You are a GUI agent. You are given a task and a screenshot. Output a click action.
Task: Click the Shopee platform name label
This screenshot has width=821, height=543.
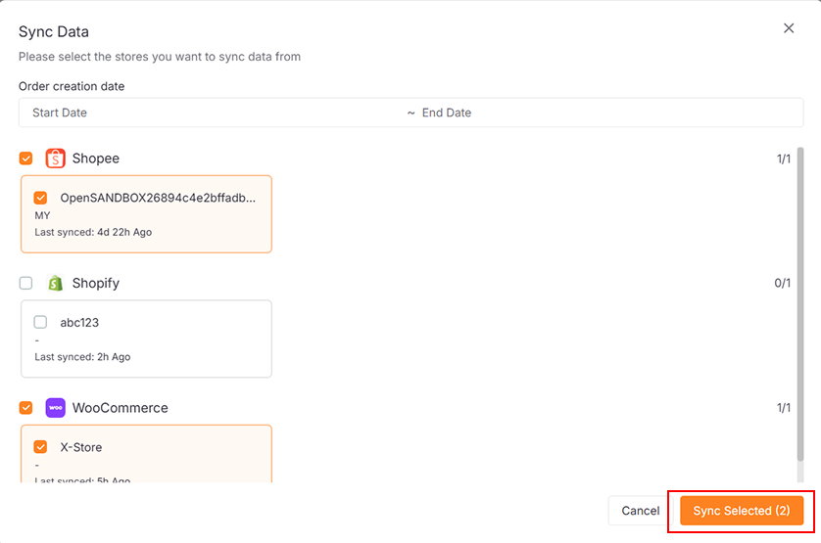coord(96,158)
